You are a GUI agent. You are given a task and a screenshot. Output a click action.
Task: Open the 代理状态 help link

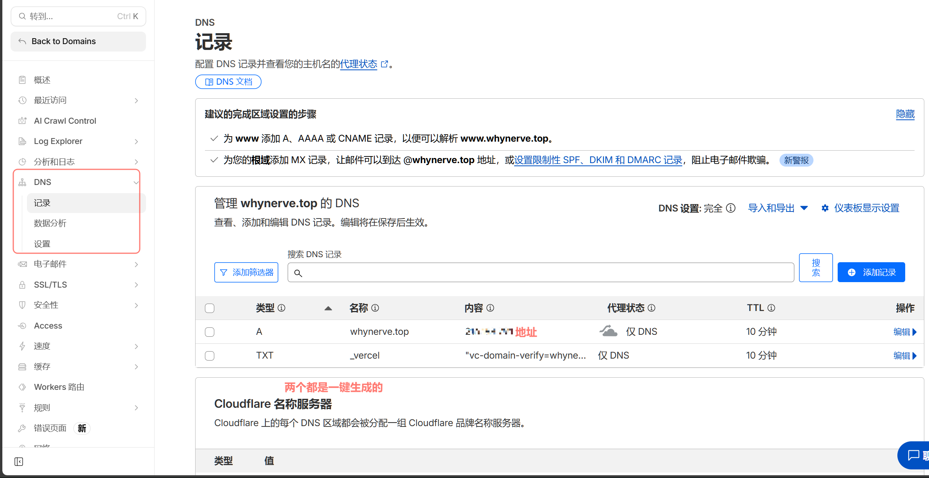pyautogui.click(x=359, y=64)
